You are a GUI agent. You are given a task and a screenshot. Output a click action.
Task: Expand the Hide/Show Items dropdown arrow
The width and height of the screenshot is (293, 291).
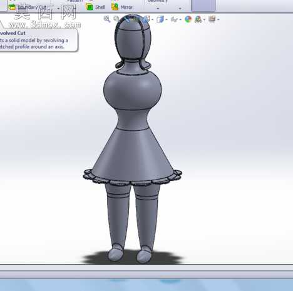tap(180, 20)
